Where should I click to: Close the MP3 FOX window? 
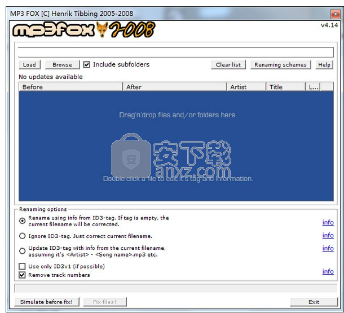[336, 14]
